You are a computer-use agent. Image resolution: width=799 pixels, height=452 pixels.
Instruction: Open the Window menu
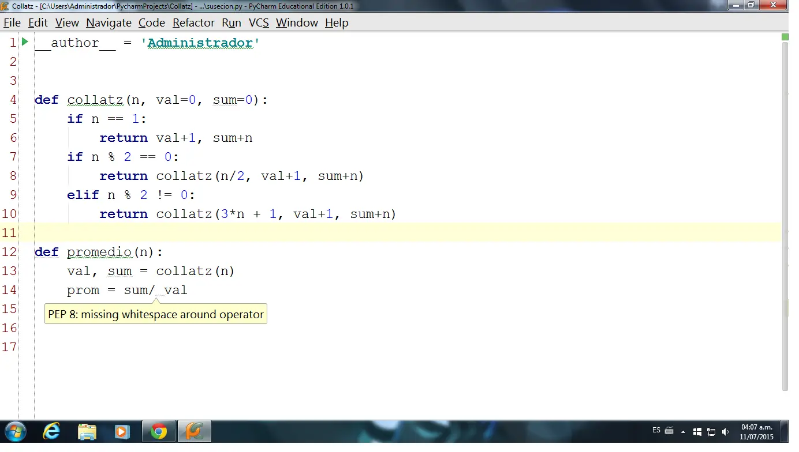coord(297,22)
